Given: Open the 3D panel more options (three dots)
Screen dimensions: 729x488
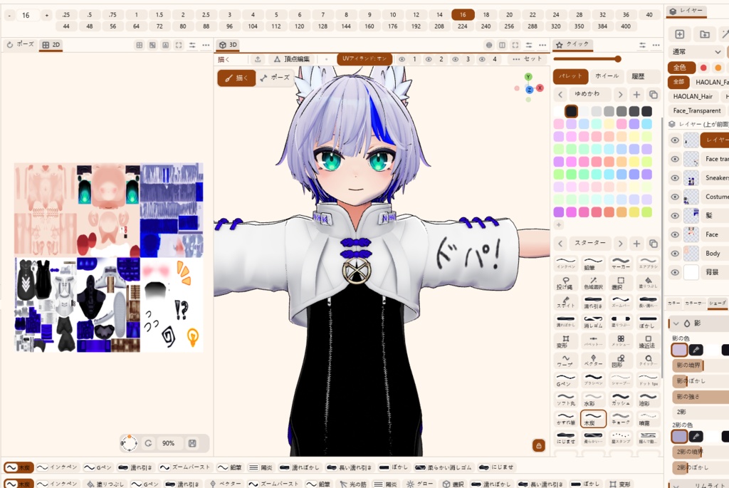Looking at the screenshot, I should click(542, 45).
